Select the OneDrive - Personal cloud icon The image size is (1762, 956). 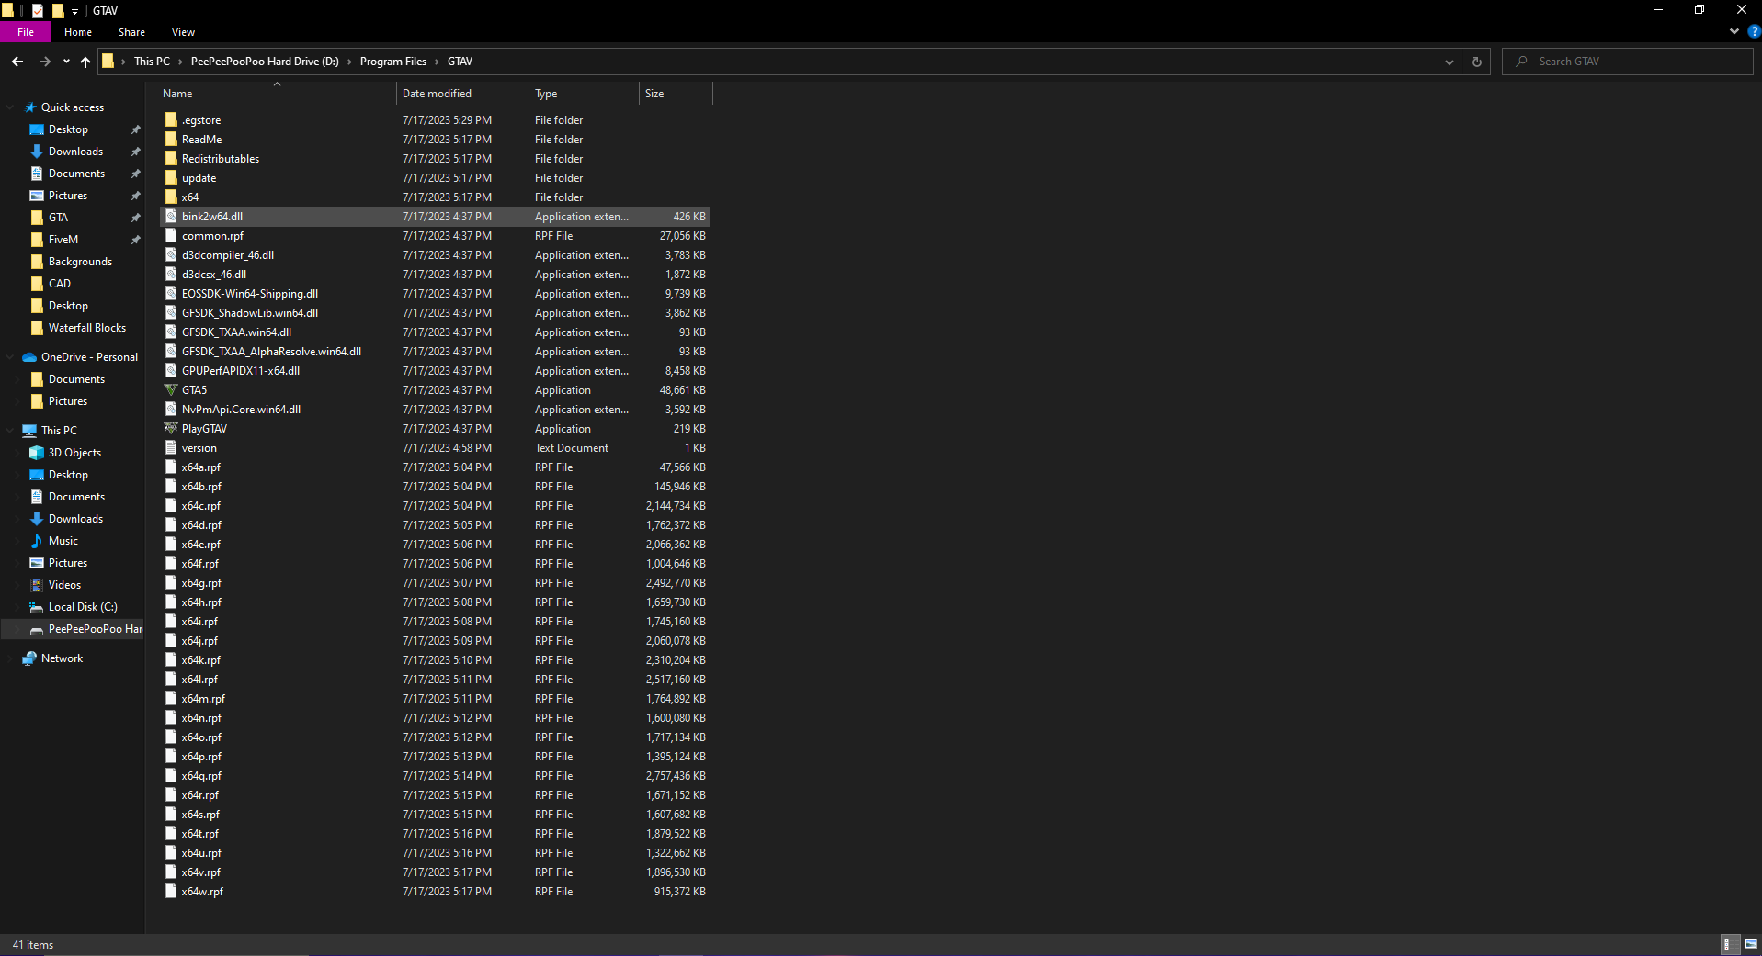point(29,357)
